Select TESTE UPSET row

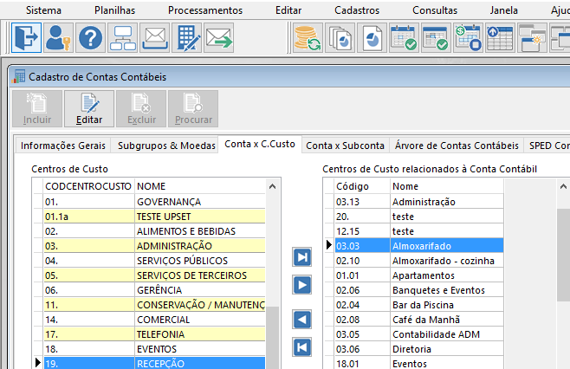(x=154, y=217)
